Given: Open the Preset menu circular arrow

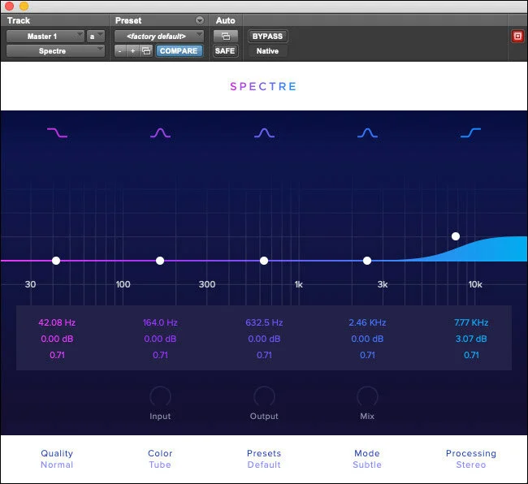Looking at the screenshot, I should coord(200,20).
